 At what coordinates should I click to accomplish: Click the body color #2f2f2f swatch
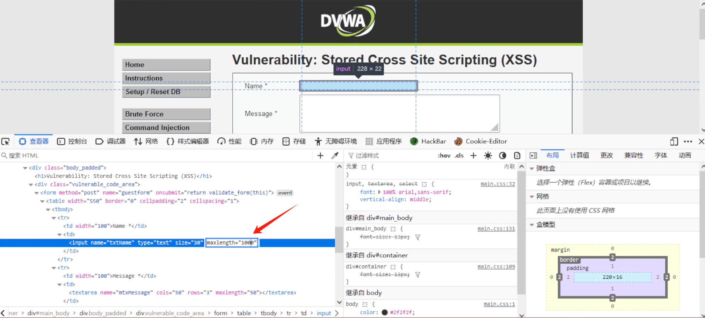[x=385, y=312]
